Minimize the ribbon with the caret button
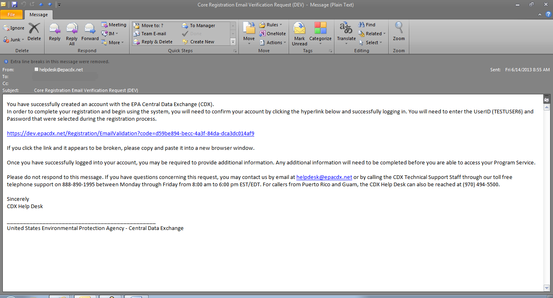Viewport: 553px width, 298px height. [x=540, y=15]
